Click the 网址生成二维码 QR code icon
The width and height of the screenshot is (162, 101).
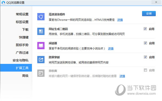(41, 31)
